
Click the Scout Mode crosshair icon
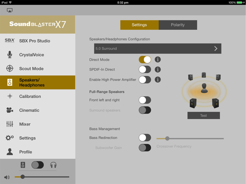click(x=10, y=68)
